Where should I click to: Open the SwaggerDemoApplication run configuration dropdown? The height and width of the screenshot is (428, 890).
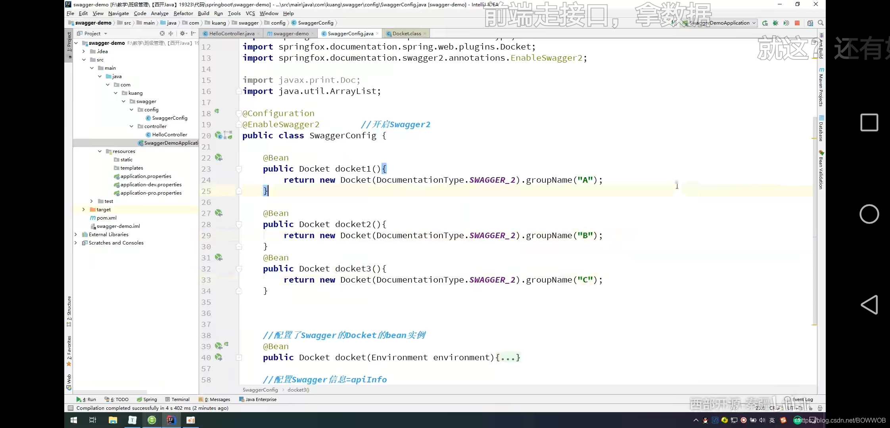coord(719,23)
